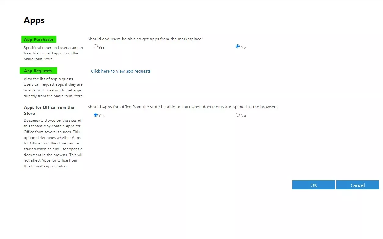Select the Yes radio for marketplace app access

pos(95,46)
